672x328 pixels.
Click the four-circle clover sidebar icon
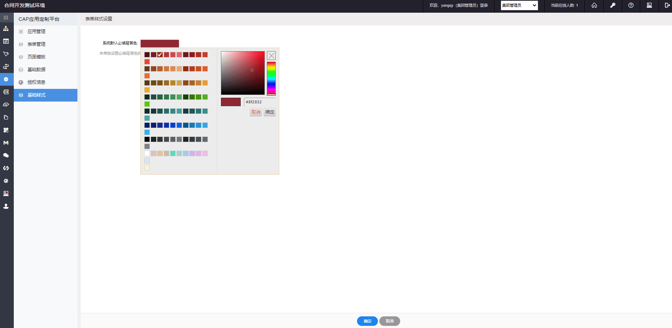tap(6, 130)
